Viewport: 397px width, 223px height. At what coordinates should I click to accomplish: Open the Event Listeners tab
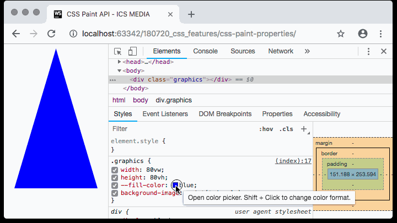165,114
